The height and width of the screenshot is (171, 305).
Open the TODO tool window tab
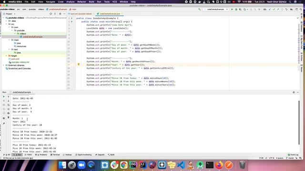coord(28,155)
